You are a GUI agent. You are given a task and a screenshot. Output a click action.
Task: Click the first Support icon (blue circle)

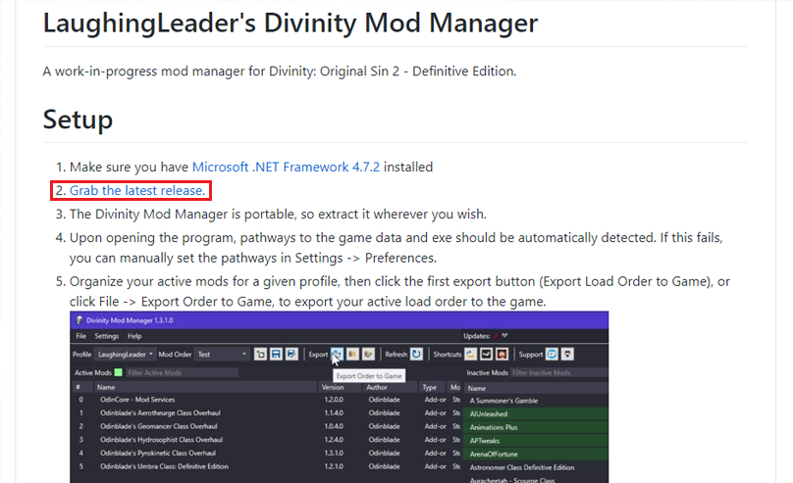click(553, 355)
